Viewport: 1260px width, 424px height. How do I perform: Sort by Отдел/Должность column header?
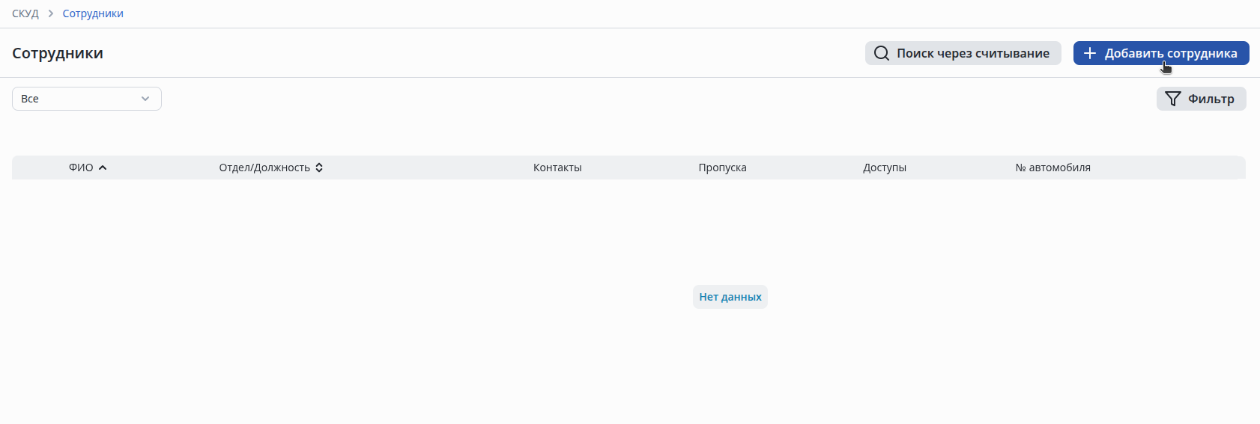point(264,168)
